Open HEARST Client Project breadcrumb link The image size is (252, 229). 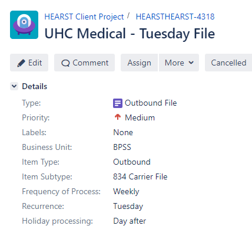(84, 17)
